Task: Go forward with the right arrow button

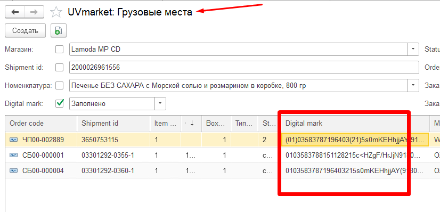Action: pyautogui.click(x=34, y=12)
